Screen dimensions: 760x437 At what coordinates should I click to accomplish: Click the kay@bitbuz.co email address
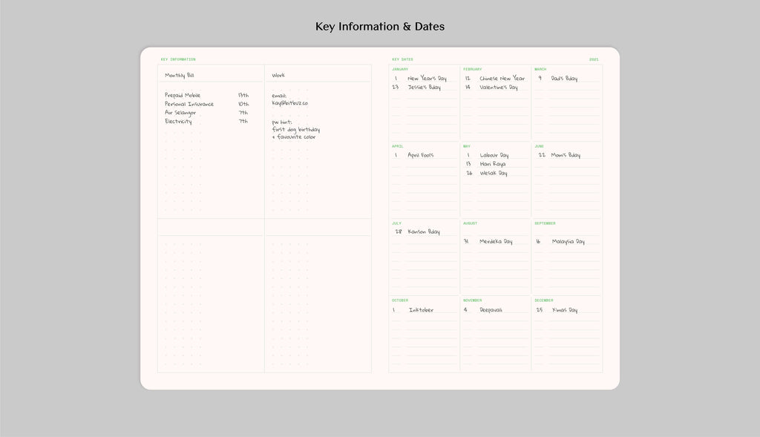tap(289, 103)
